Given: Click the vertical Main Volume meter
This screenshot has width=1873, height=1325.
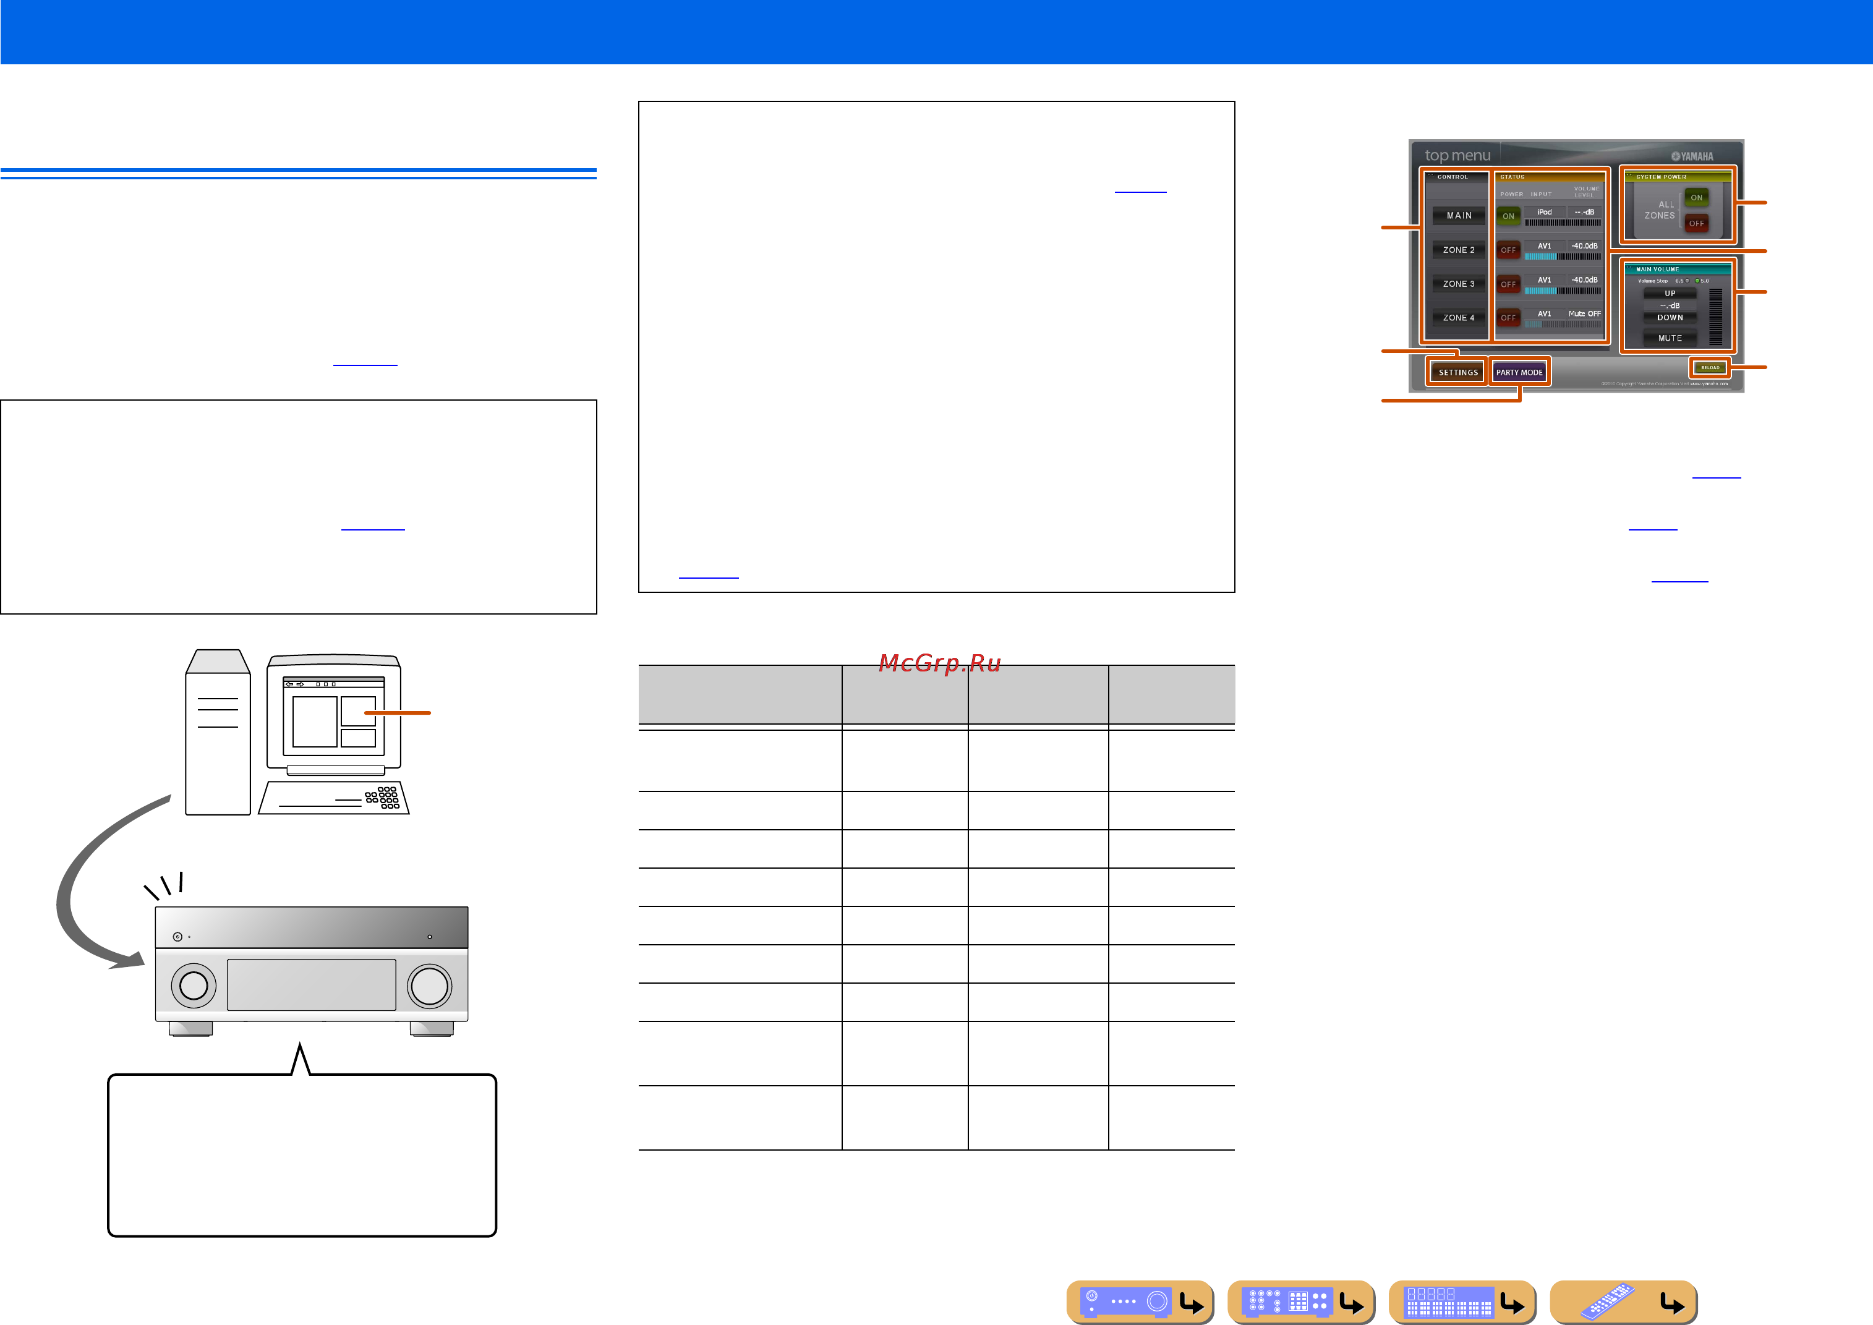Looking at the screenshot, I should 1715,316.
